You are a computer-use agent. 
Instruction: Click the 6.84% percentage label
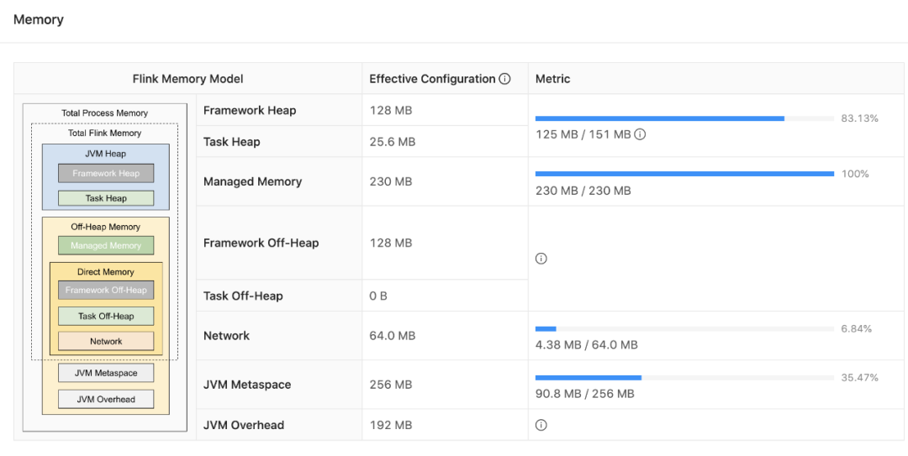tap(857, 328)
